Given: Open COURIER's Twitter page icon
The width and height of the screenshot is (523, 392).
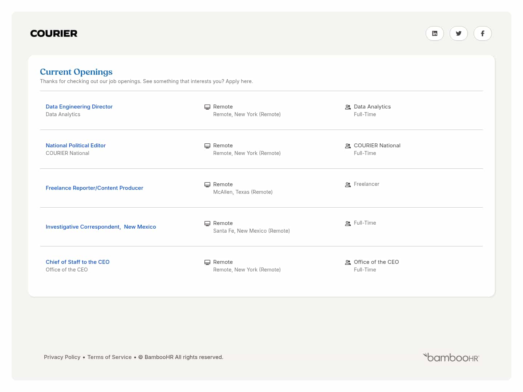Looking at the screenshot, I should click(459, 33).
